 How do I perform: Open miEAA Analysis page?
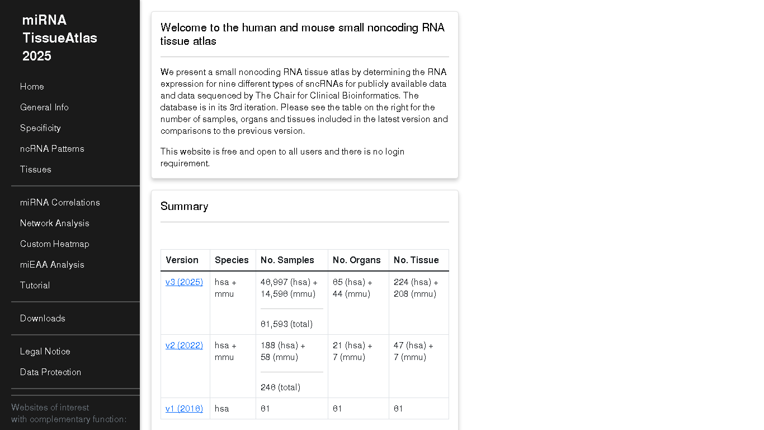[52, 265]
